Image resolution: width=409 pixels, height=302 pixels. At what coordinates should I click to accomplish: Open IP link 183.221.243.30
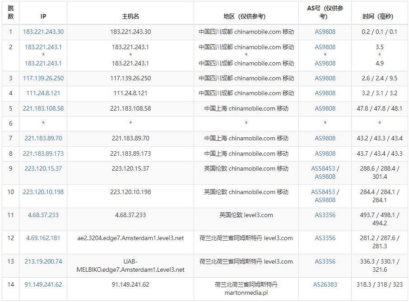click(x=43, y=32)
